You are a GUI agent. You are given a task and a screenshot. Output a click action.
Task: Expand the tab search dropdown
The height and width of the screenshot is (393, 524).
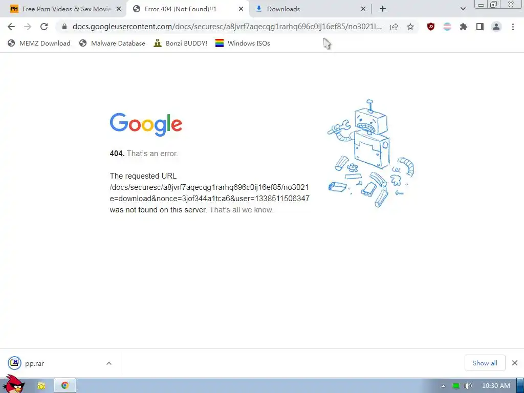(x=463, y=9)
